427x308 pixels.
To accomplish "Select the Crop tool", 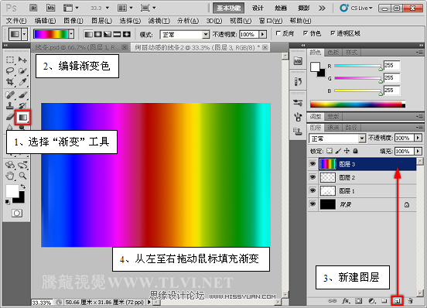I will (x=10, y=82).
